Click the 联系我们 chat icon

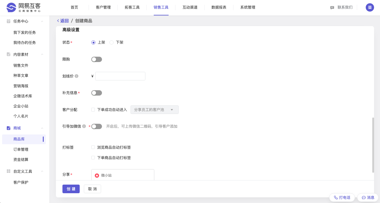point(332,8)
